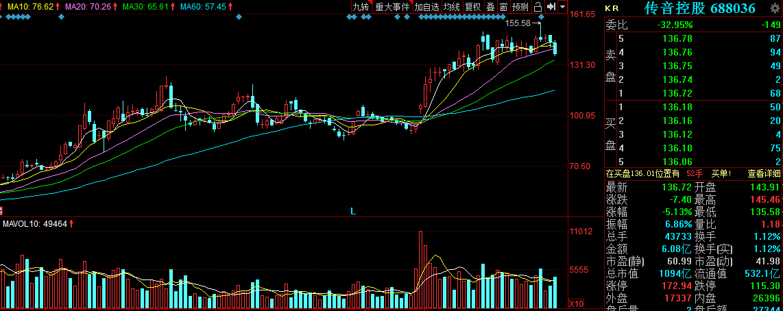Click the 量比 value 1.18
This screenshot has width=783, height=311.
(x=771, y=225)
